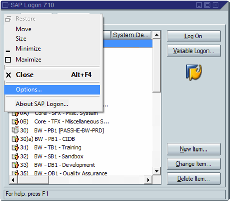Viewport: 231px width, 202px height.
Task: Click the 'For help, press F1' status bar
Action: coord(114,194)
